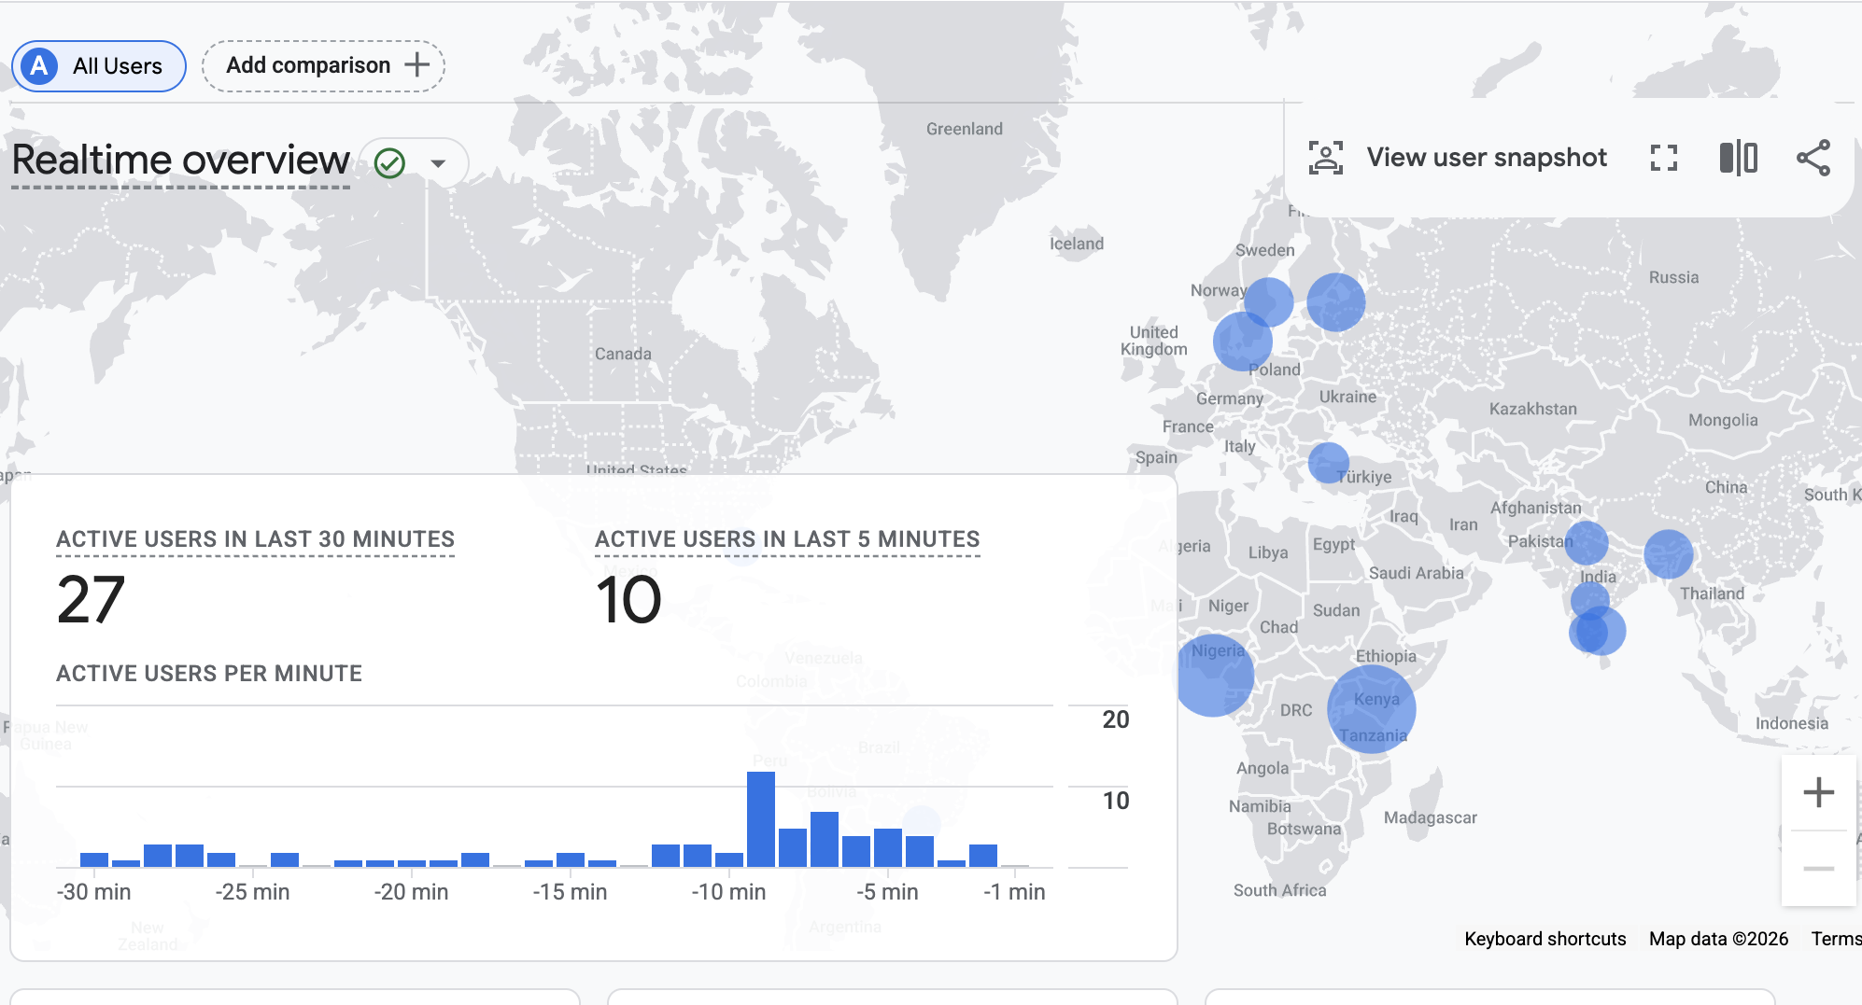Screen dimensions: 1862x1005
Task: Click the -30 min axis label
Action: click(x=93, y=892)
